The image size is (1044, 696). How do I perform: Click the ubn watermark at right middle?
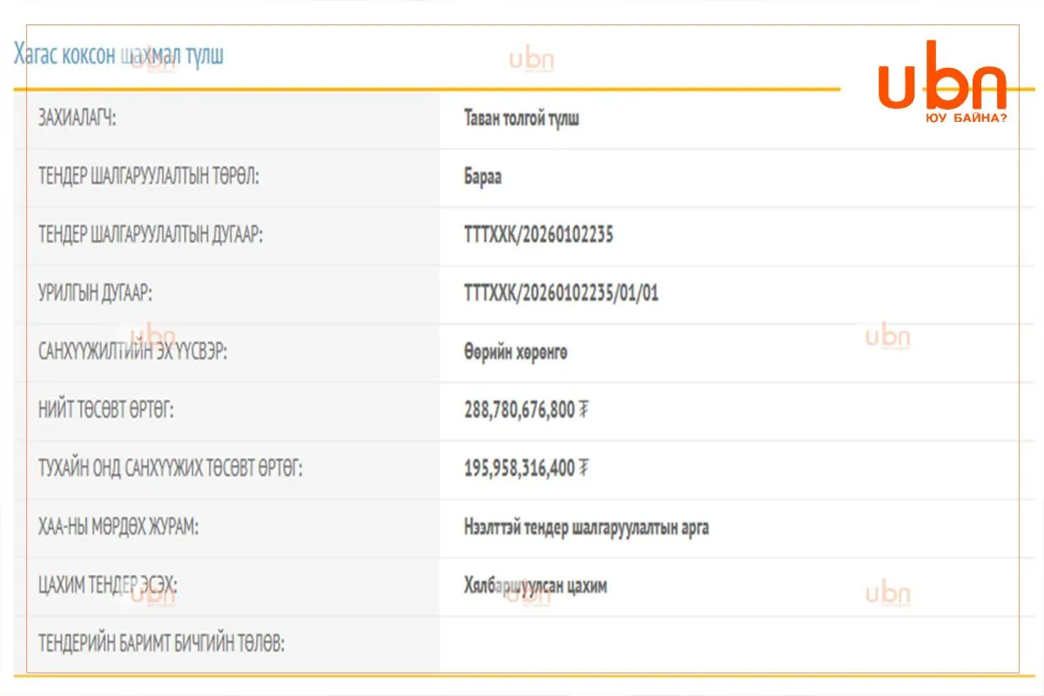[887, 337]
